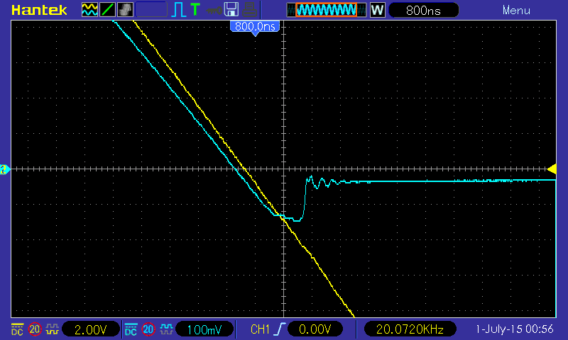
Task: Click CH2 100mV scale readout
Action: coord(204,329)
